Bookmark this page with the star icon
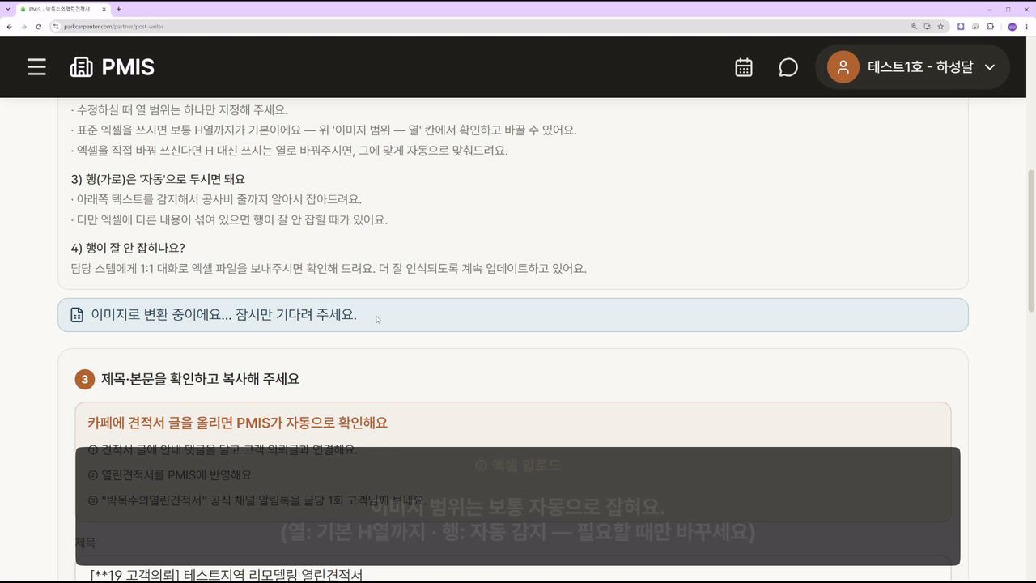Image resolution: width=1036 pixels, height=583 pixels. pos(940,27)
